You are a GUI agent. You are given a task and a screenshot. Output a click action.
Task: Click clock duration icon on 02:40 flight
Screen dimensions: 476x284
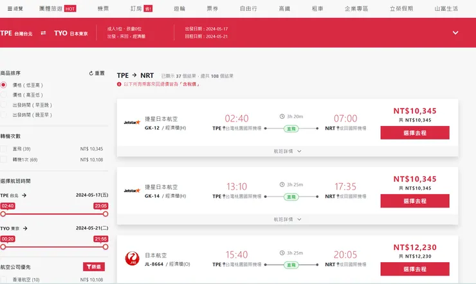(x=282, y=116)
